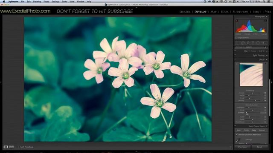
Task: Expand the Split Toning panel
Action: (267, 56)
